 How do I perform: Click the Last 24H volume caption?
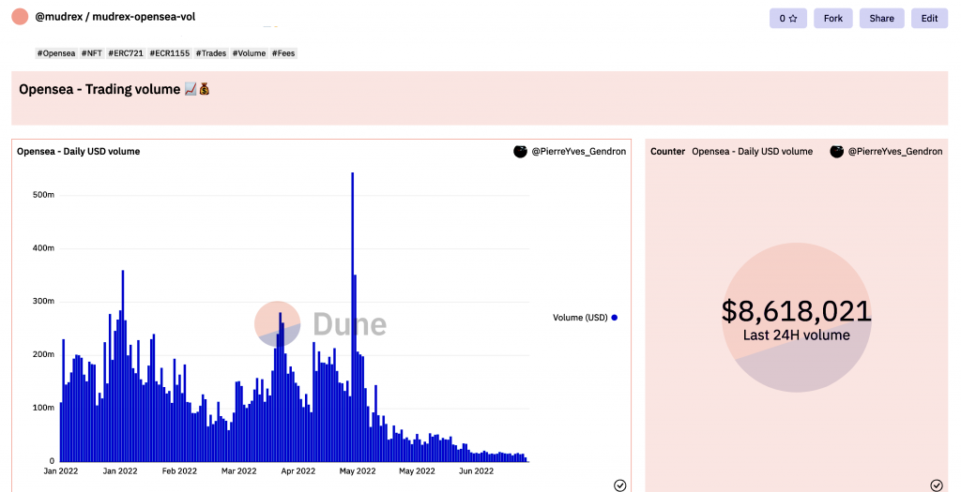(796, 335)
